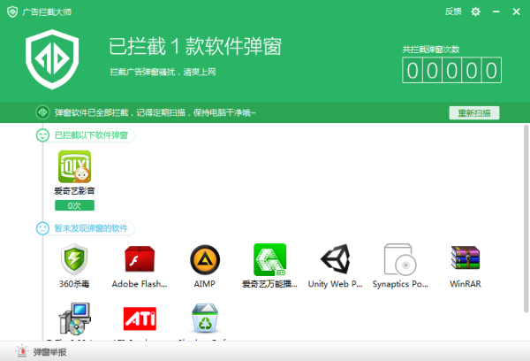Image resolution: width=530 pixels, height=361 pixels.
Task: Select the Unity Web Player icon
Action: click(x=335, y=260)
